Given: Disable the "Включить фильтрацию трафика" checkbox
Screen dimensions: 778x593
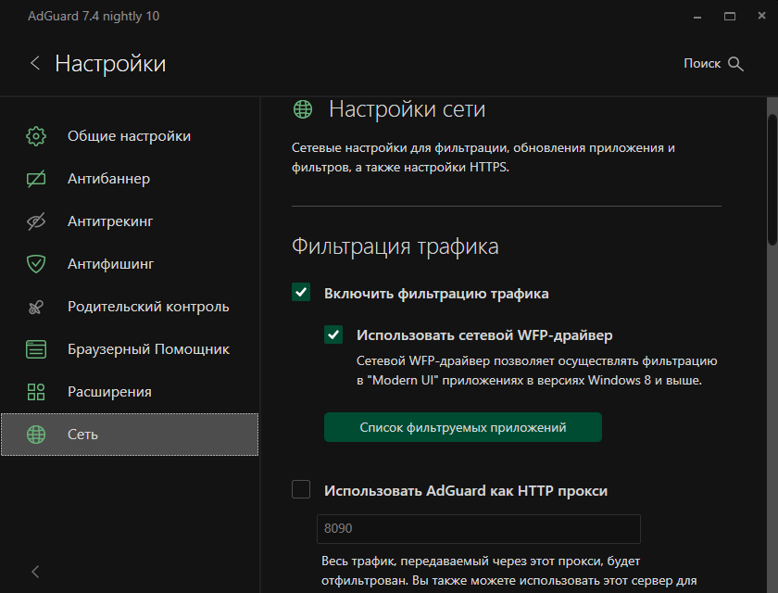Looking at the screenshot, I should coord(301,293).
